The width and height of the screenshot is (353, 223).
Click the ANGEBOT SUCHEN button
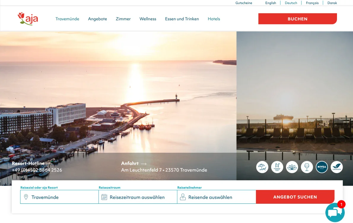point(295,197)
